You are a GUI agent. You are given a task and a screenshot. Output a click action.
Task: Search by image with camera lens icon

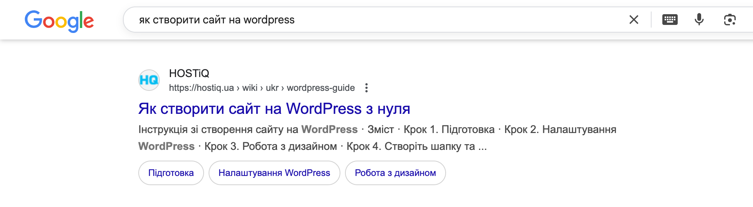pyautogui.click(x=730, y=20)
